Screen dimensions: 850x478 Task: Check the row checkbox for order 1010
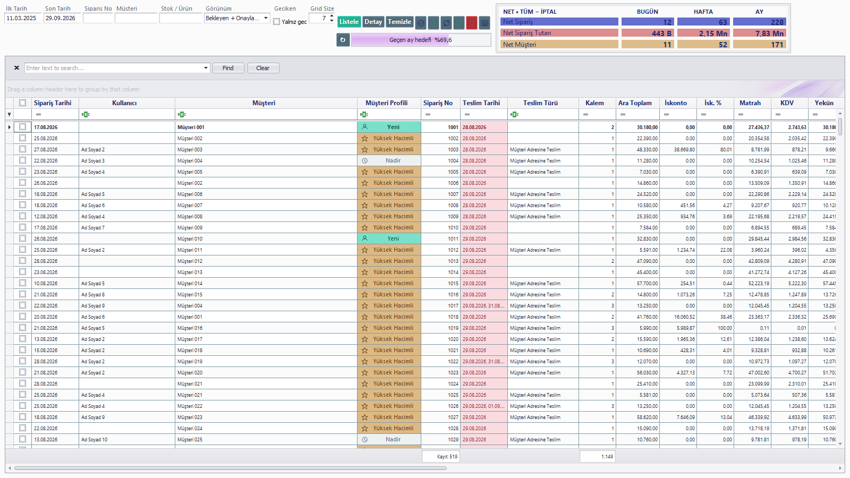(x=22, y=227)
